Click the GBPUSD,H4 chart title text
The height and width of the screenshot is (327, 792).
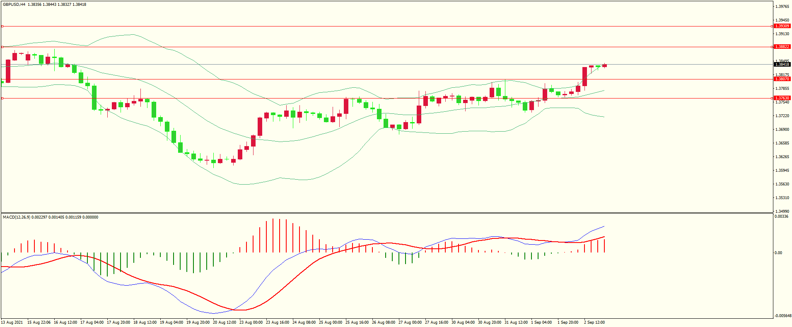14,5
